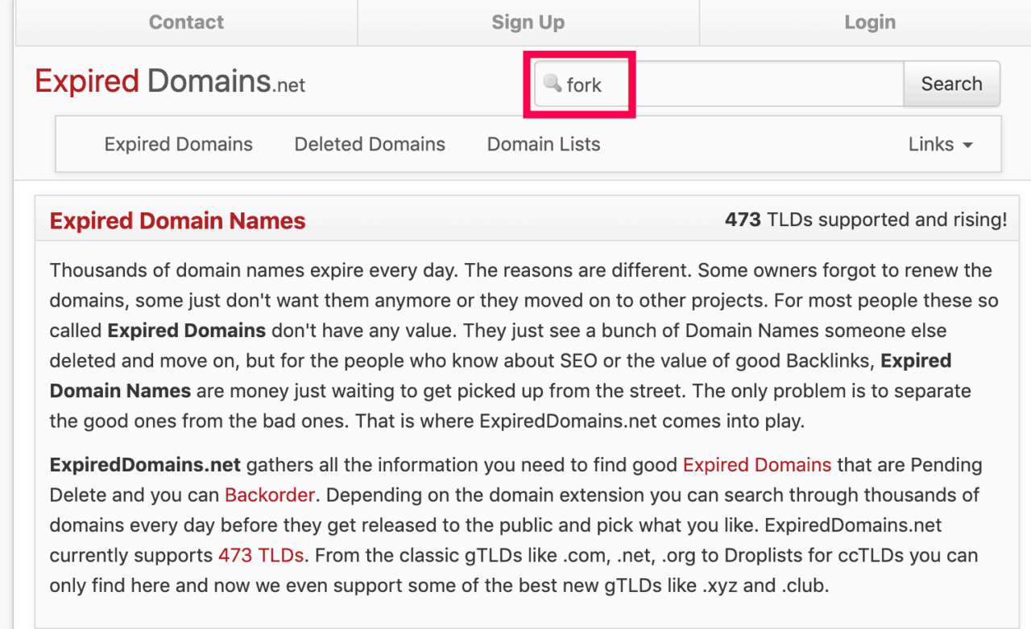Click the ExpiredDomains.net logo
The height and width of the screenshot is (629, 1031).
tap(170, 82)
